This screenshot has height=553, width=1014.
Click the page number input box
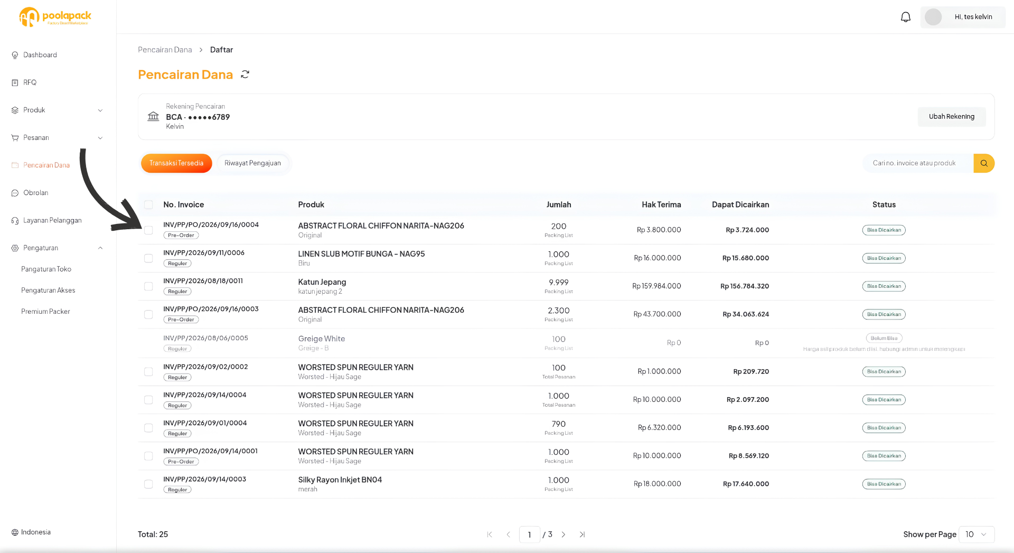(530, 535)
